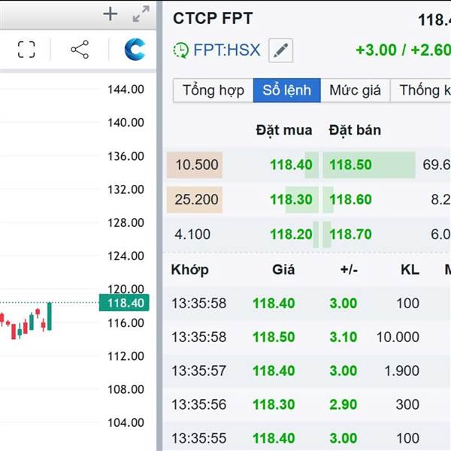Select the 13:35:56 trade row time
Screen dimensions: 451x451
click(x=198, y=404)
